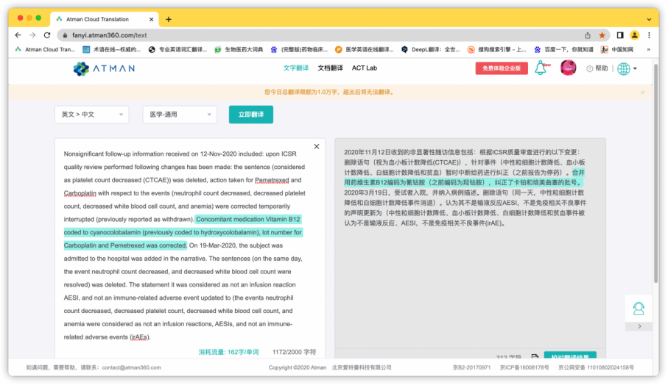Go back using the browser back arrow
668x385 pixels.
18,35
